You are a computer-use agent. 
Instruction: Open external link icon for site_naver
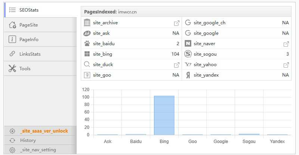pyautogui.click(x=286, y=44)
